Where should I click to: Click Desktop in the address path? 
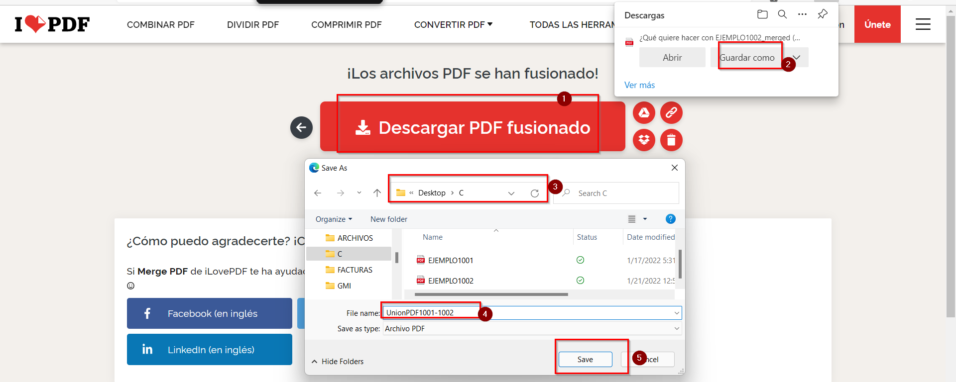432,193
